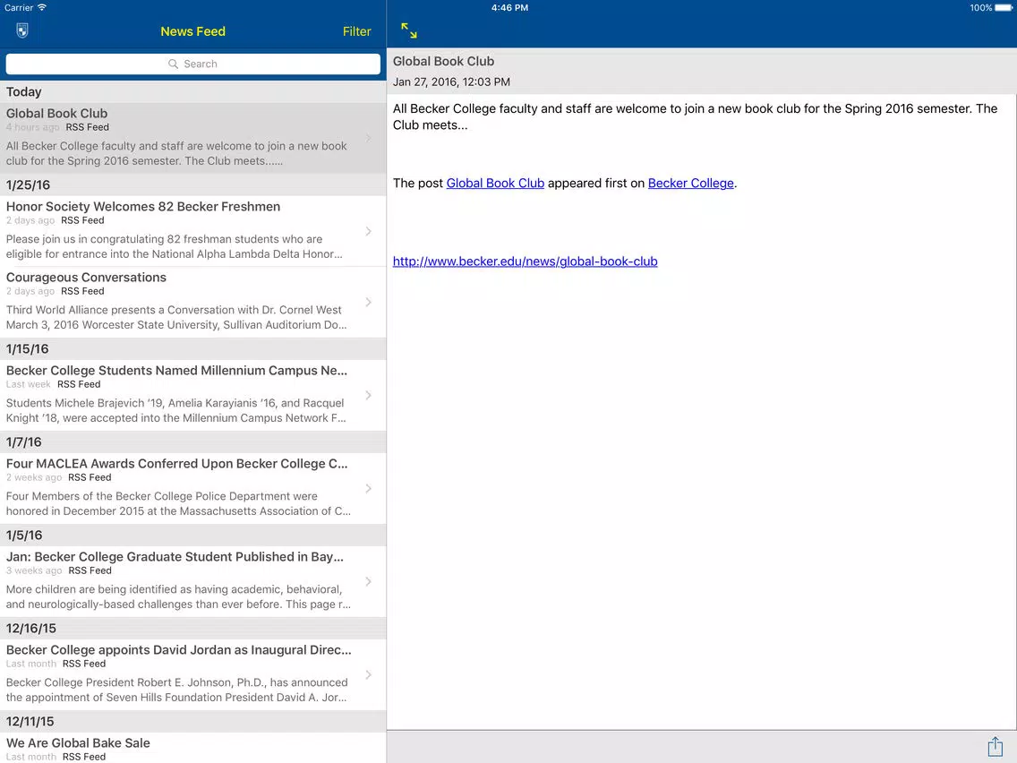Tap the RSS Feed label under Courageous Conversations

pyautogui.click(x=82, y=291)
